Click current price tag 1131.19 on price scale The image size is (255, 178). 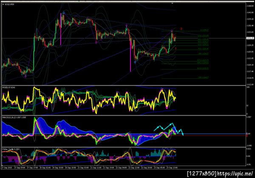(x=250, y=38)
